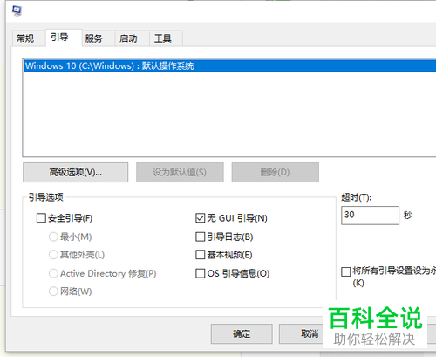Toggle the 将所有引导设置设为永久 (K) checkbox
Viewport: 436px width, 357px height.
point(345,271)
